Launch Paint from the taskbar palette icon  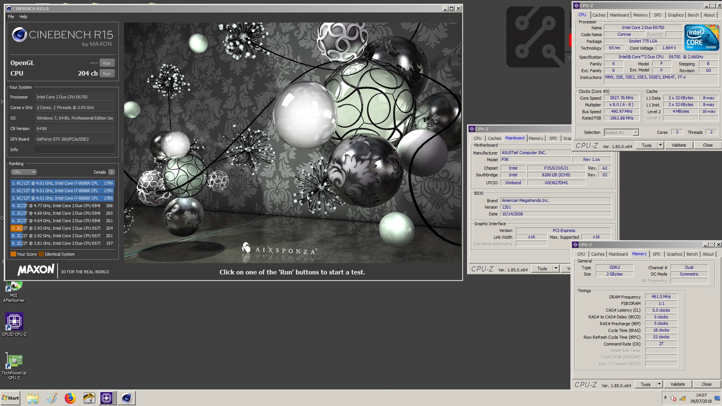pos(51,398)
